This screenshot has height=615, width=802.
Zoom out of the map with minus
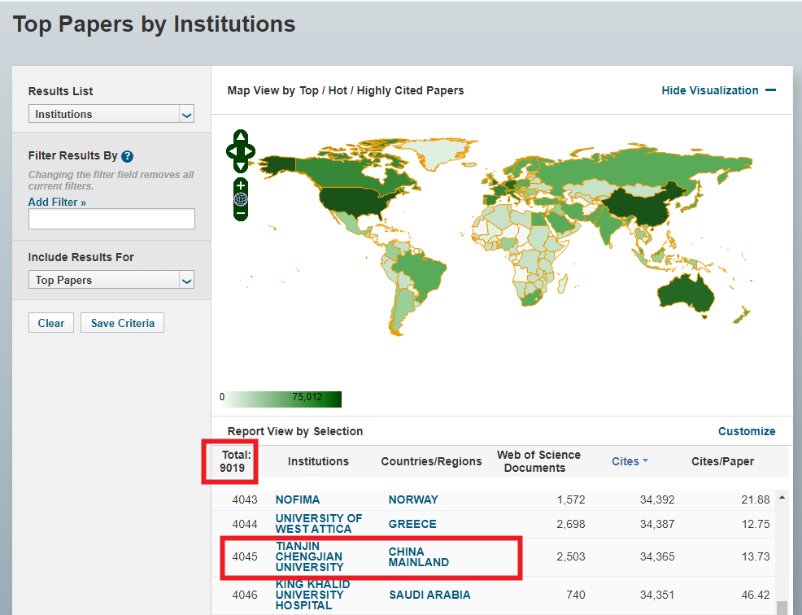pyautogui.click(x=241, y=213)
